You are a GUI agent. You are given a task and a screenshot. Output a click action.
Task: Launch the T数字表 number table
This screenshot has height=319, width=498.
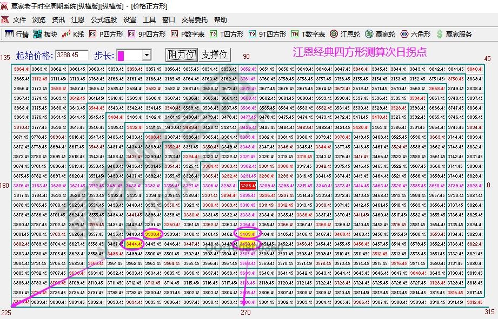(304, 33)
